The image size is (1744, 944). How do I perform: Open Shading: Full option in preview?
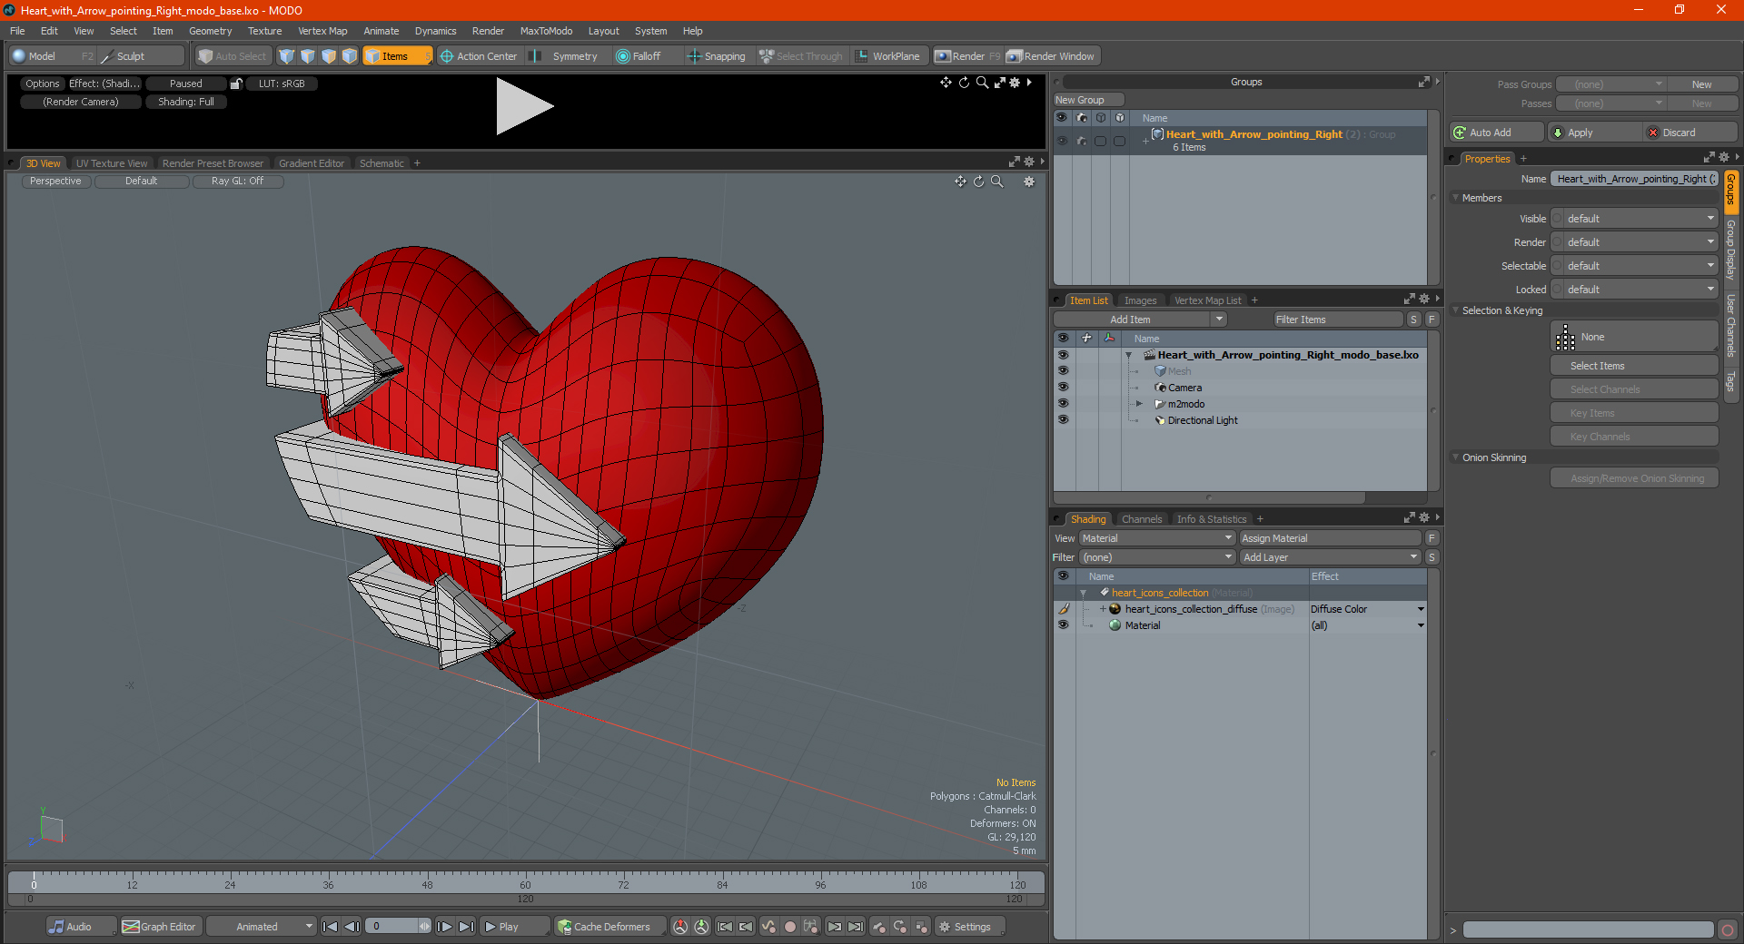[x=186, y=102]
